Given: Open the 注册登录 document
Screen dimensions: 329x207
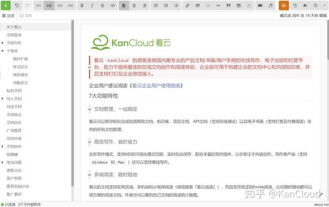Looking at the screenshot, I should coord(14,35).
